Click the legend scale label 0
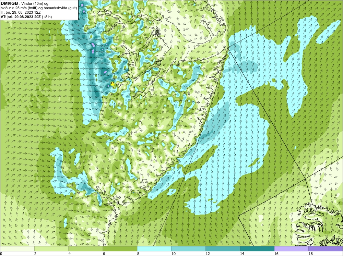Viewport: 343px width, 256px height. (1, 254)
